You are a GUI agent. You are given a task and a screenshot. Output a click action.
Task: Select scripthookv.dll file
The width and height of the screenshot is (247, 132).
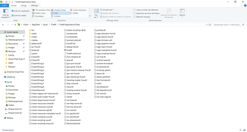tap(102, 67)
